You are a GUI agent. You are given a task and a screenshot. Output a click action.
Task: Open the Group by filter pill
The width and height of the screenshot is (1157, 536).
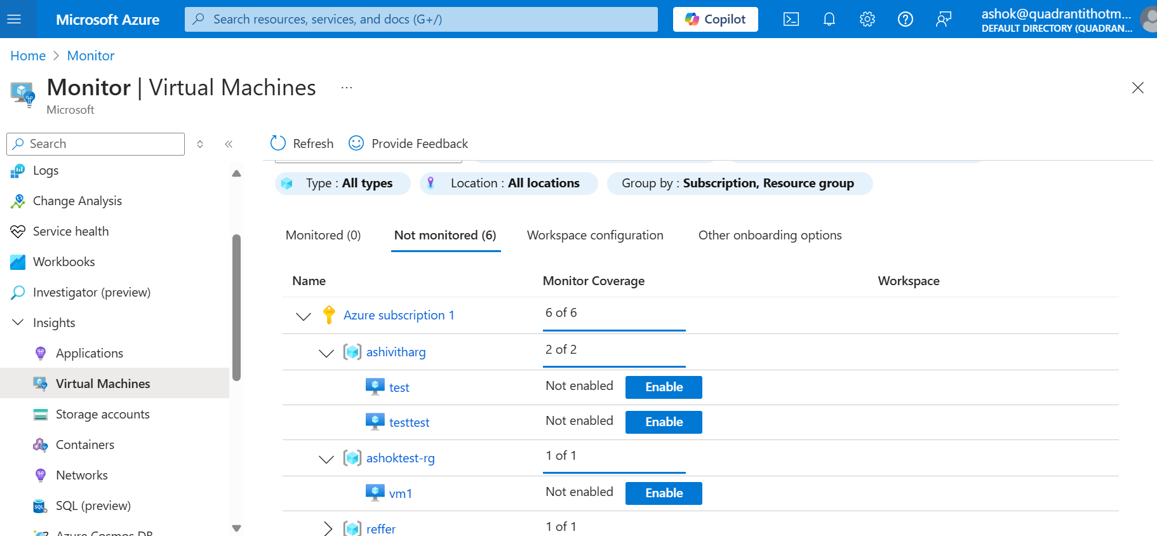click(740, 183)
